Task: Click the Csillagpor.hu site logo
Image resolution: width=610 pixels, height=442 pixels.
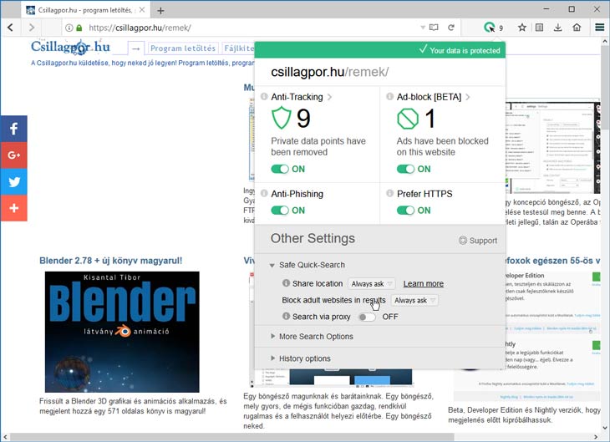Action: coord(70,47)
